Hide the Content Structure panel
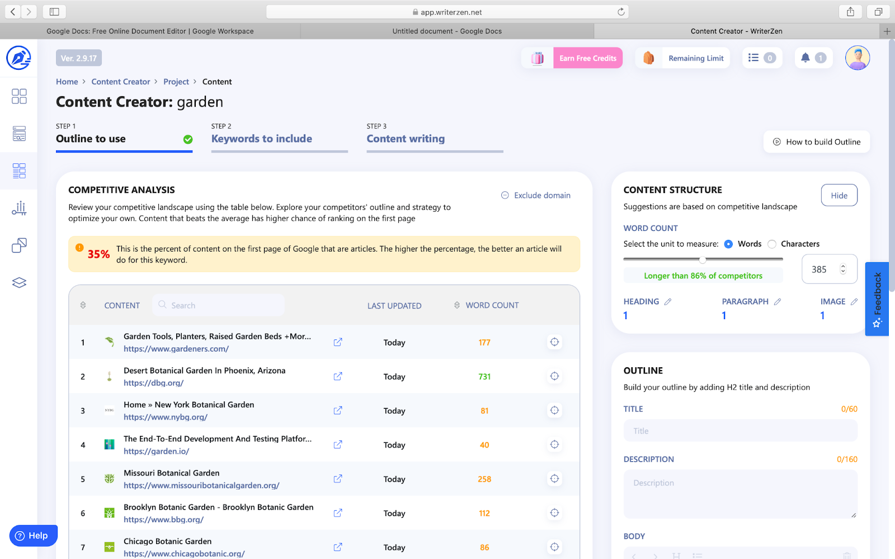 pyautogui.click(x=839, y=196)
